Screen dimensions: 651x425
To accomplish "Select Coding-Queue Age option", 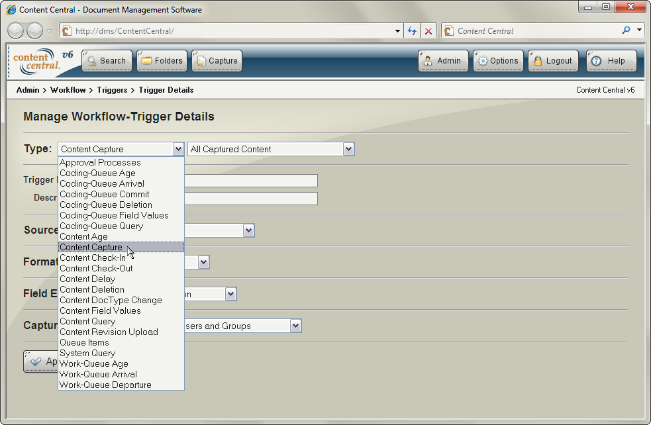I will (121, 173).
